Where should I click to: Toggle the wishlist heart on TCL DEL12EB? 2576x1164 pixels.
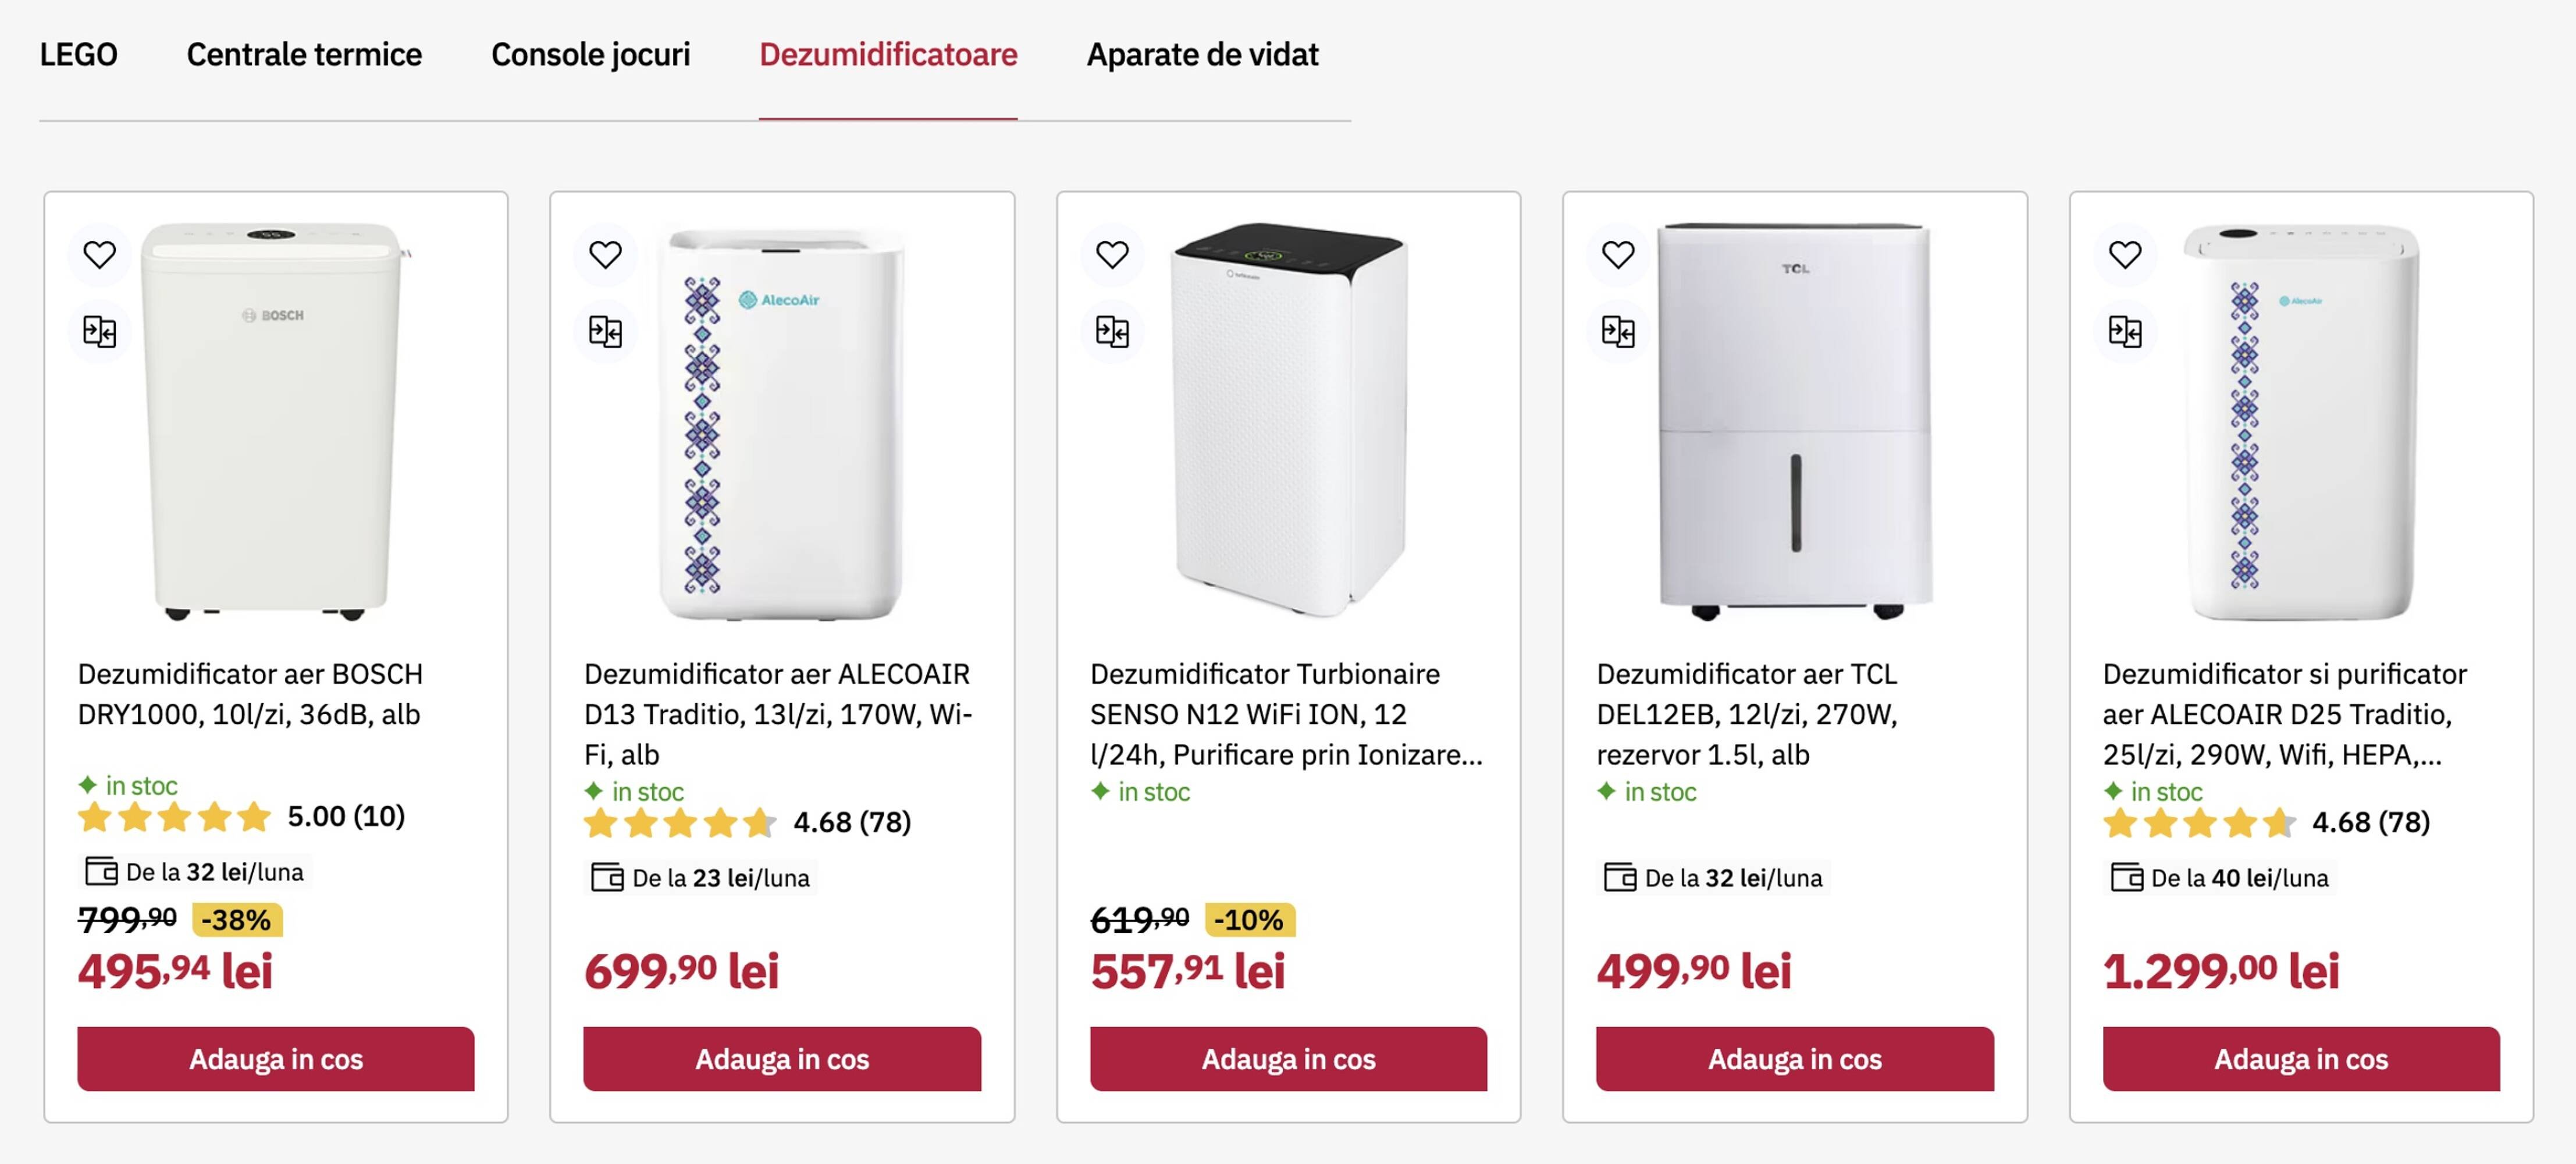click(1620, 255)
